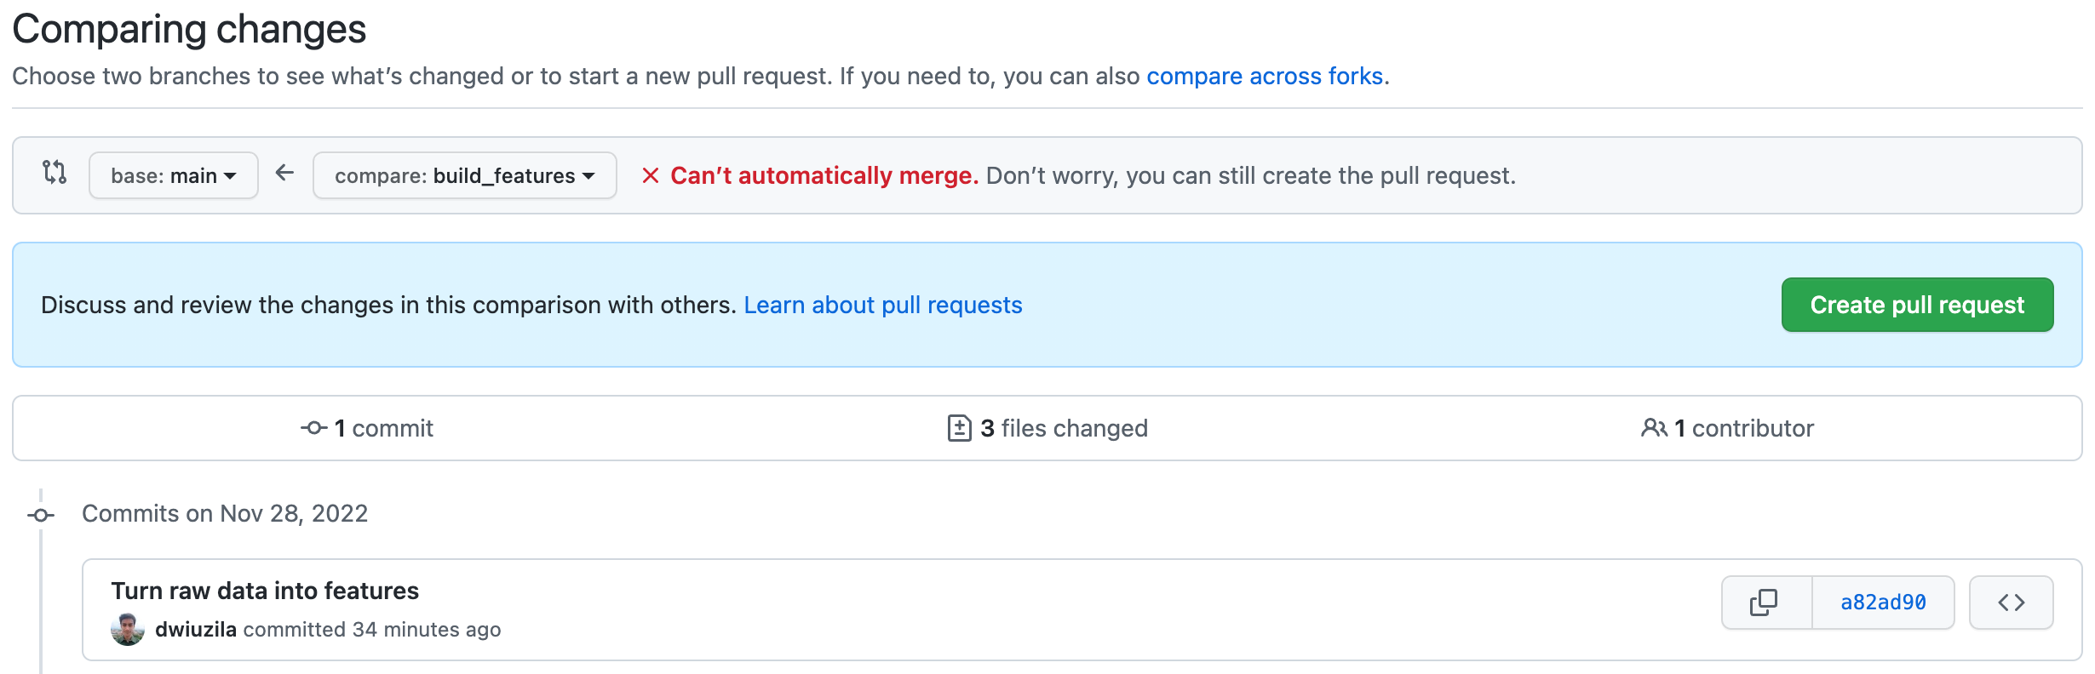Browse repository at this commit
This screenshot has width=2095, height=674.
point(2011,603)
